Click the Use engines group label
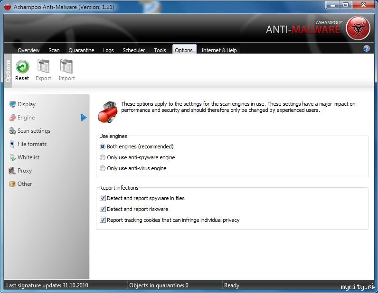378x293 pixels. coord(113,136)
